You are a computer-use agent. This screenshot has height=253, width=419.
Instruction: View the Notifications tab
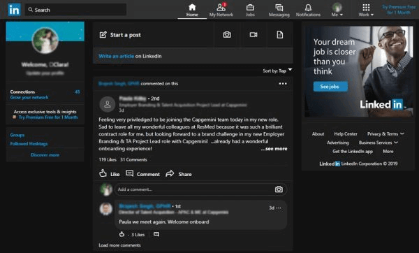tap(308, 10)
